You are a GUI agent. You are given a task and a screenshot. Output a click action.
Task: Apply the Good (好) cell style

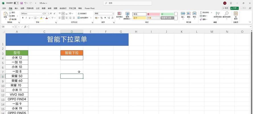tap(167, 14)
